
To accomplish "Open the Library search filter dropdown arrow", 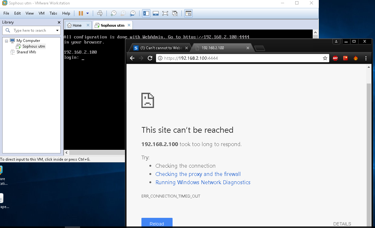I will point(58,30).
